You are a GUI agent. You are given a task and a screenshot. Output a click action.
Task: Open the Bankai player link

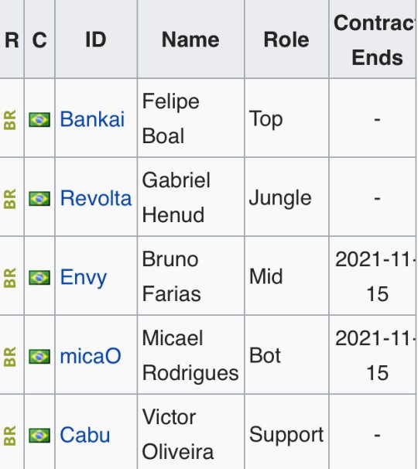tap(92, 119)
